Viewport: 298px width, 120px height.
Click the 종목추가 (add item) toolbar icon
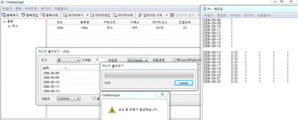coord(3,15)
